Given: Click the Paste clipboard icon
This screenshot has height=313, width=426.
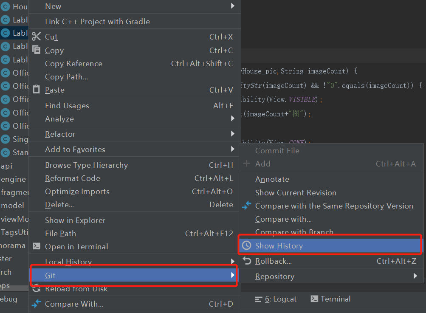Looking at the screenshot, I should pos(37,90).
